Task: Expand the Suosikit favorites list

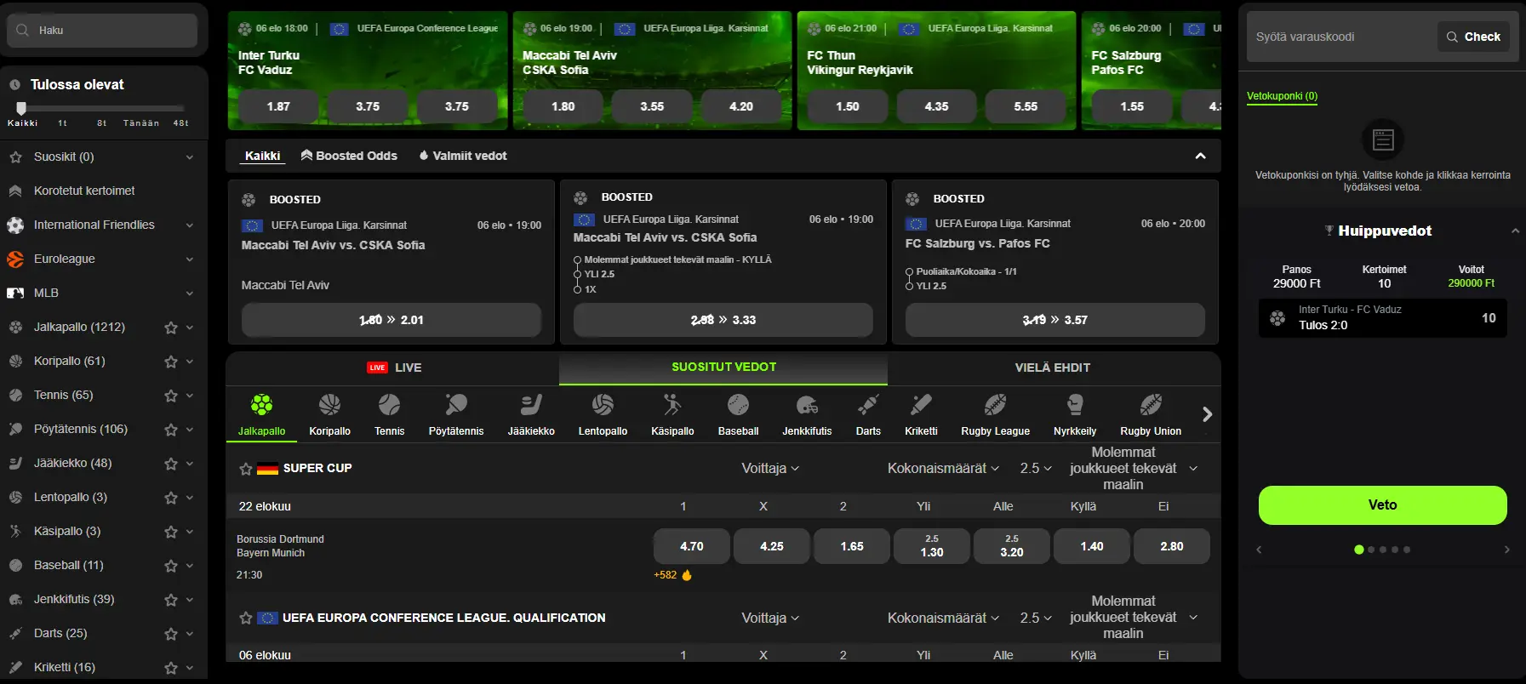Action: tap(189, 157)
